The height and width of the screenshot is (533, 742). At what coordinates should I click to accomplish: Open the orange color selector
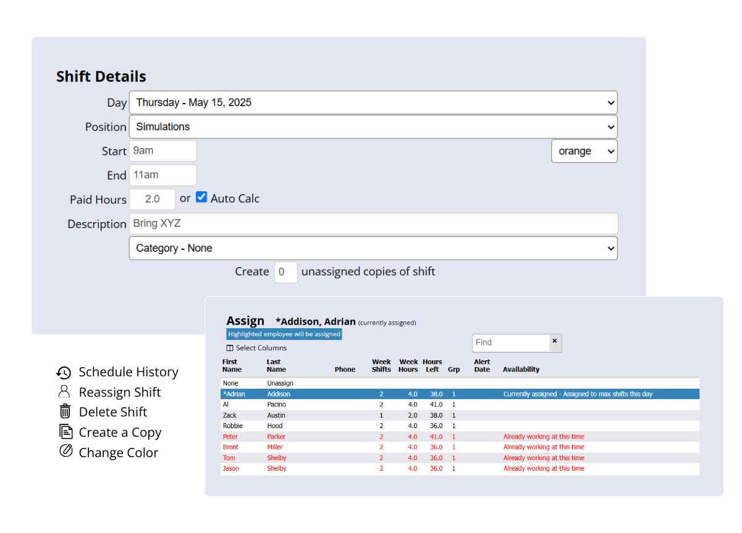(583, 151)
